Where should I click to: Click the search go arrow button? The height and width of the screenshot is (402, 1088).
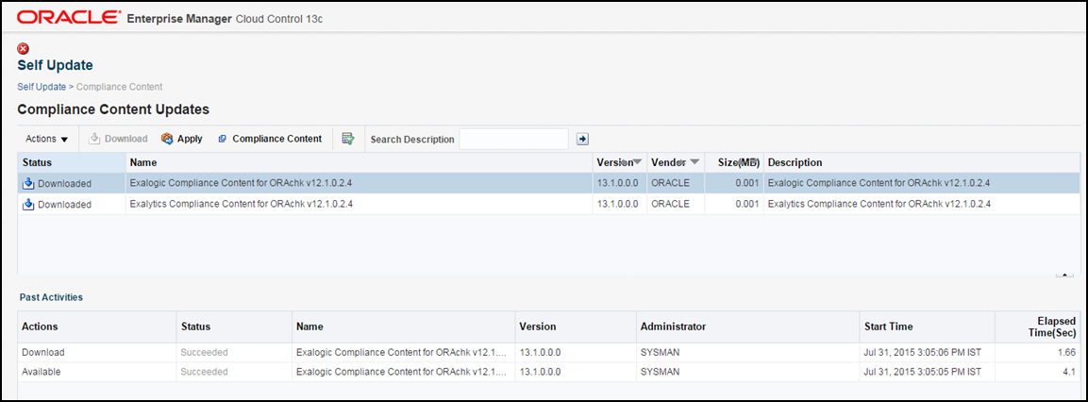point(583,139)
